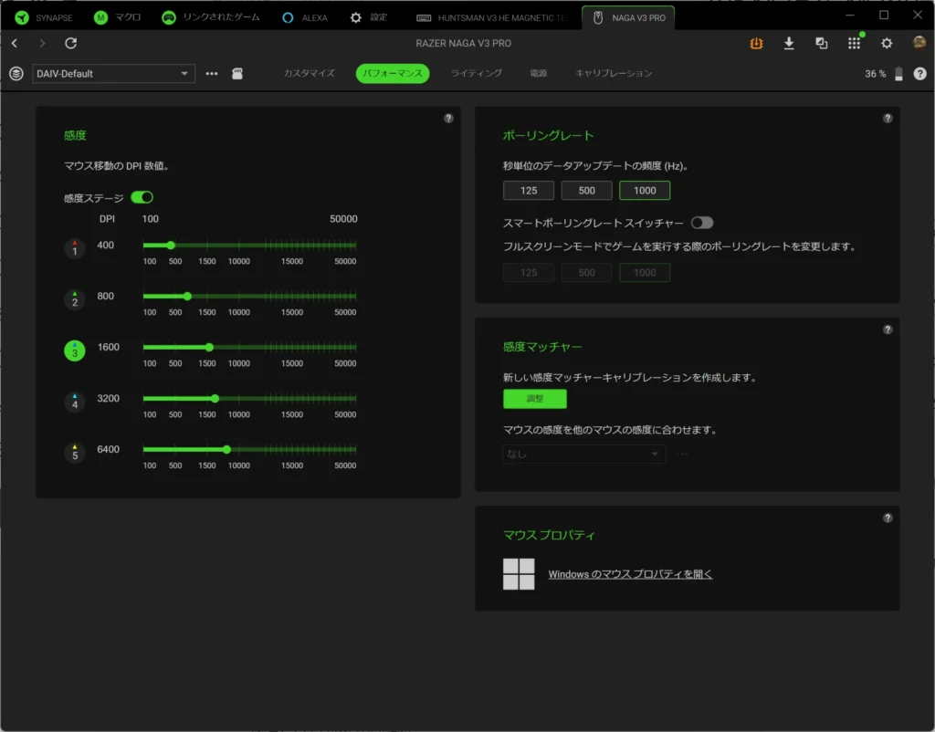Open the なし sensitivity matcher dropdown

pos(583,454)
